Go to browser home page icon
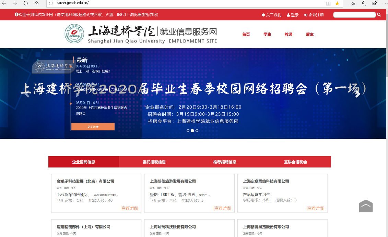 coord(37,3)
